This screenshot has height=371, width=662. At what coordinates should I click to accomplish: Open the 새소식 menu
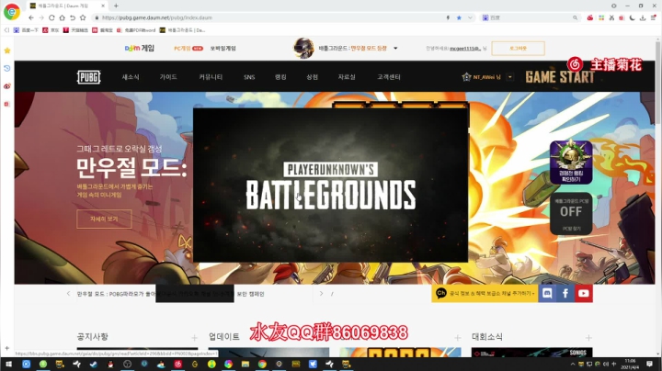click(131, 77)
